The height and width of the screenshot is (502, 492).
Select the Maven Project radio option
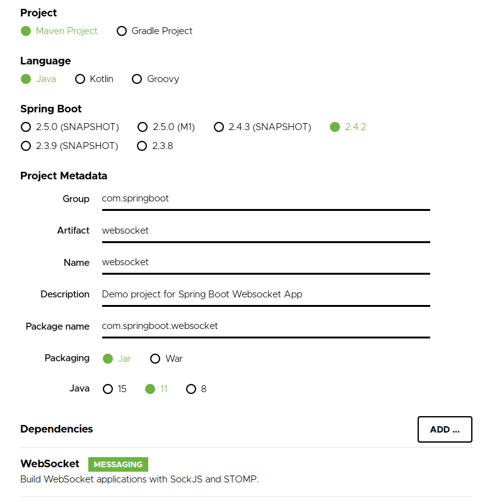point(59,31)
